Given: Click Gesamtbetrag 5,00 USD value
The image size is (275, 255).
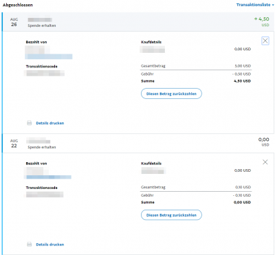Looking at the screenshot, I should [243, 66].
